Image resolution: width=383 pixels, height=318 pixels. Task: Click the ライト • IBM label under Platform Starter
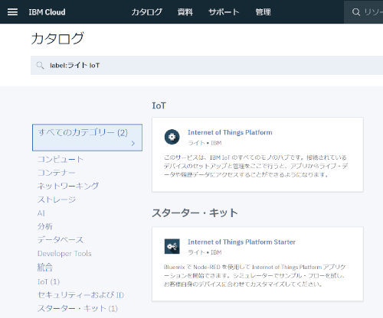205,252
